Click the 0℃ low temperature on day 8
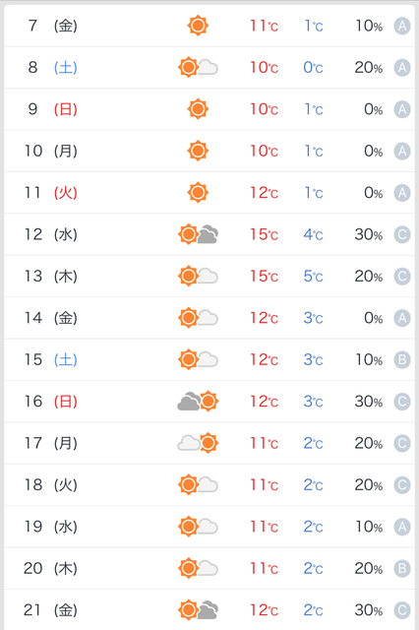Viewport: 419px width, 630px height. 313,68
